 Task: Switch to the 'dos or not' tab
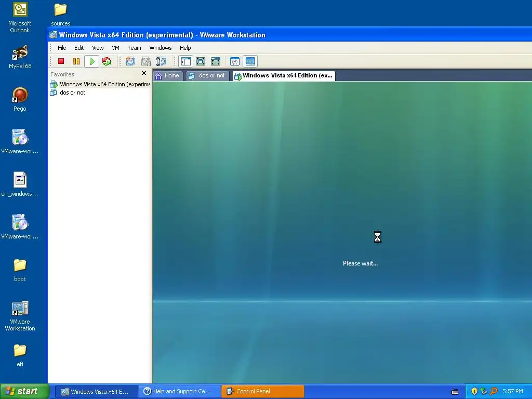pos(208,76)
